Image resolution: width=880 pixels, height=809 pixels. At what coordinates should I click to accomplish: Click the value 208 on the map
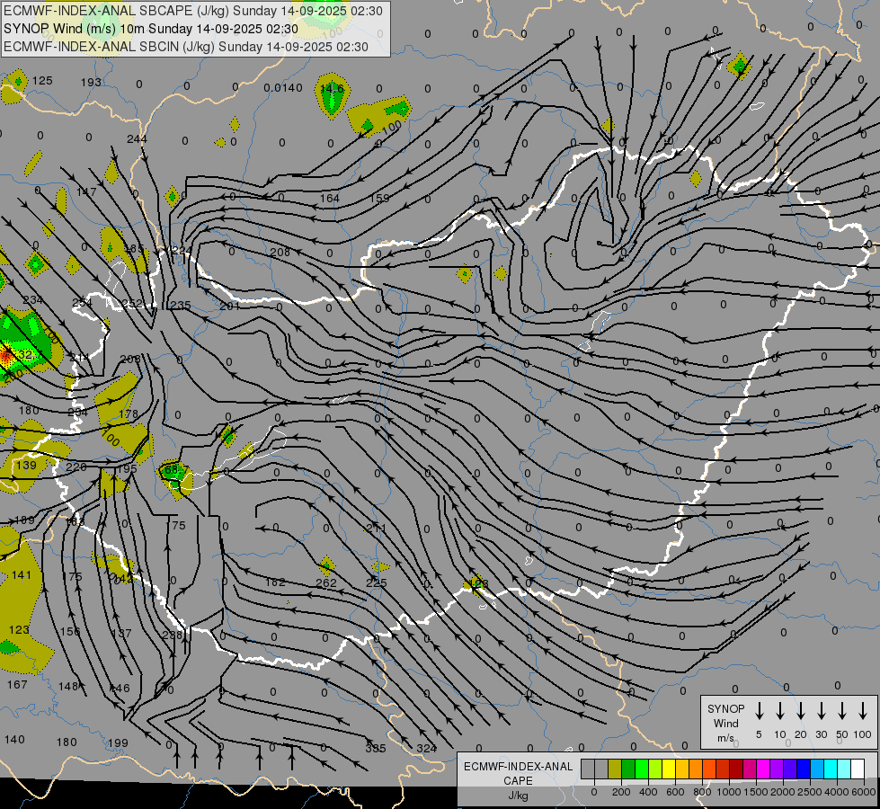coord(280,252)
